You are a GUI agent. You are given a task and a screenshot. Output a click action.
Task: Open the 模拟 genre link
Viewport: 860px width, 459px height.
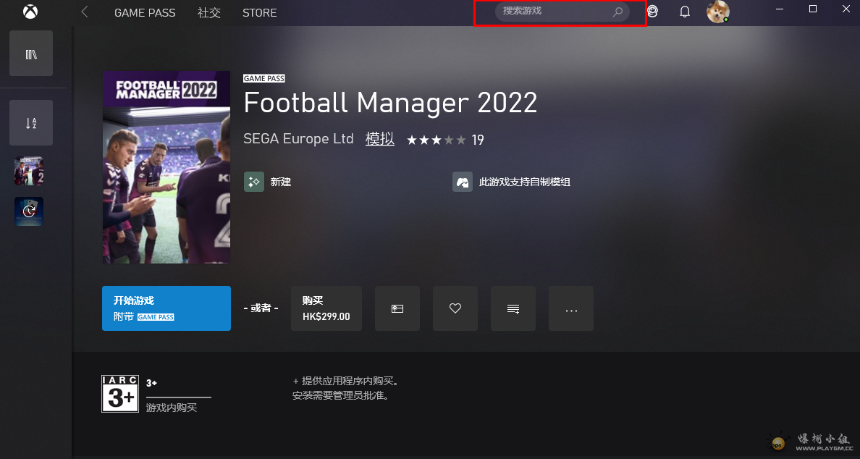pyautogui.click(x=380, y=139)
